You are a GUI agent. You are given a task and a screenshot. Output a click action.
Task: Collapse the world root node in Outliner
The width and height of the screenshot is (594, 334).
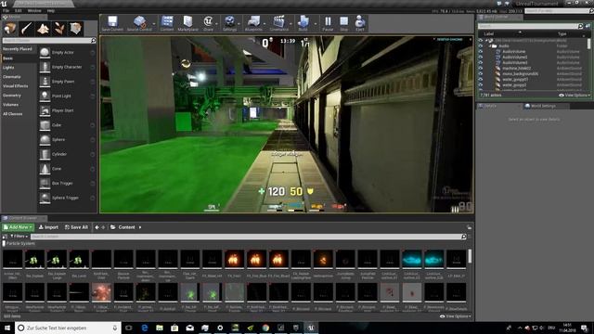(x=486, y=40)
